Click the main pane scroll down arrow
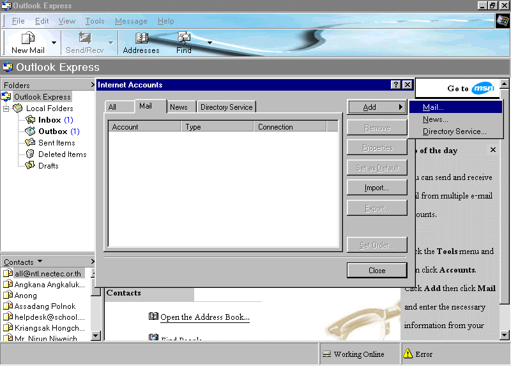 [504, 334]
